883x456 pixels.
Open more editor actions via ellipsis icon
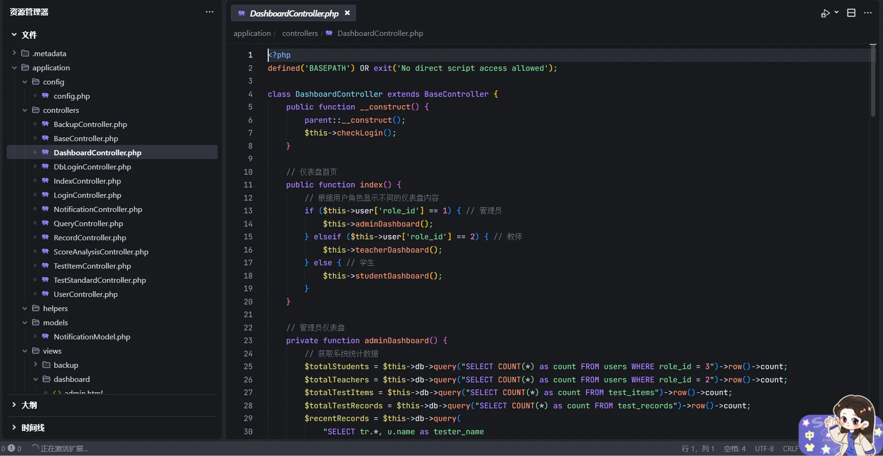tap(868, 13)
